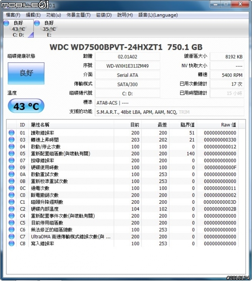Click Raw value 00000000003D for 磁頭升降週期數
252x281 pixels.
220,202
